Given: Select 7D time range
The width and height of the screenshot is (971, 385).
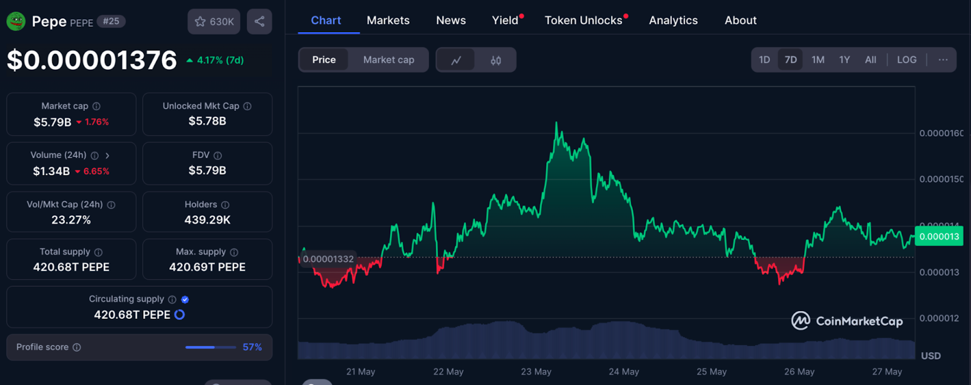Looking at the screenshot, I should coord(791,60).
